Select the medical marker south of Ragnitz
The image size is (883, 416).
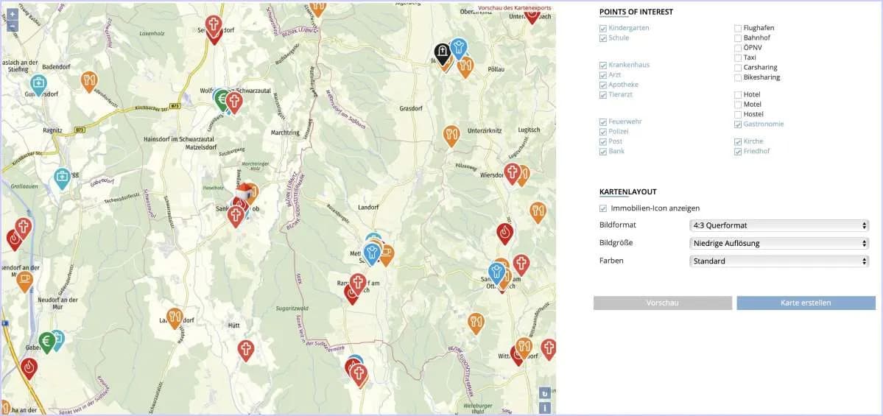62,178
